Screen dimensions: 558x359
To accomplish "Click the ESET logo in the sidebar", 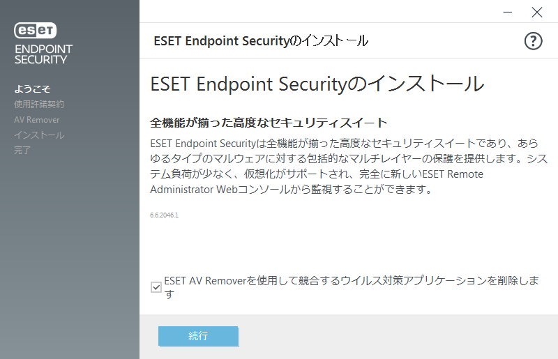I will click(x=36, y=30).
